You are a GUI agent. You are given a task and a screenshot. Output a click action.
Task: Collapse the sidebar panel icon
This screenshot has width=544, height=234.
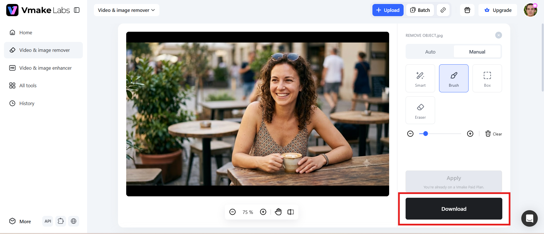click(x=77, y=10)
